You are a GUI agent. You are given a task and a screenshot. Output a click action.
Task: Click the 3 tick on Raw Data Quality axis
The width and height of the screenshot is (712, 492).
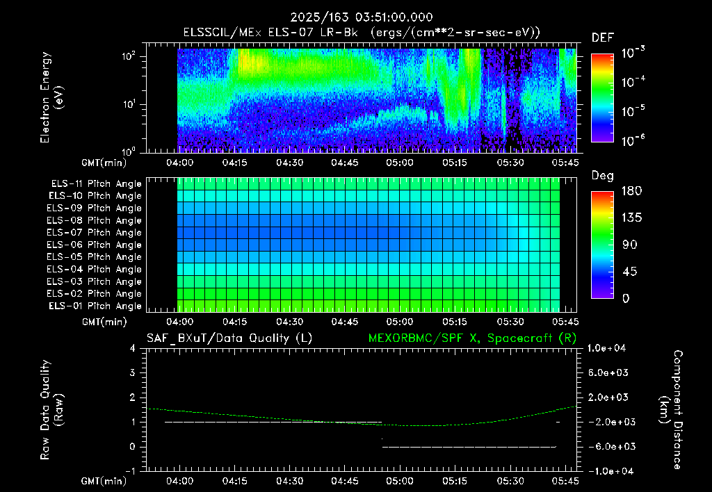(133, 373)
